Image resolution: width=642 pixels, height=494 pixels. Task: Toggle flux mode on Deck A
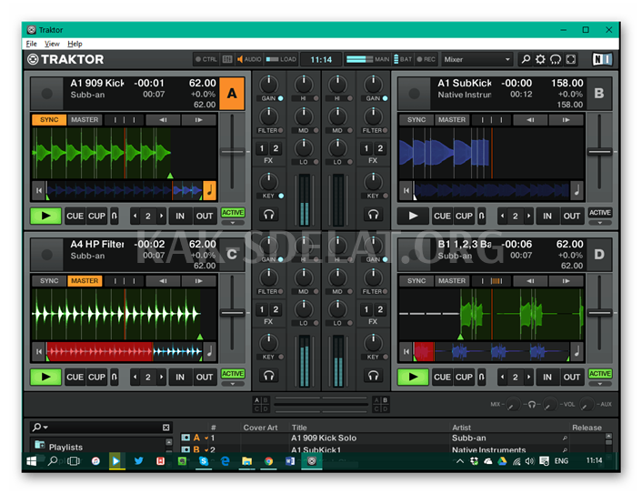coord(115,216)
